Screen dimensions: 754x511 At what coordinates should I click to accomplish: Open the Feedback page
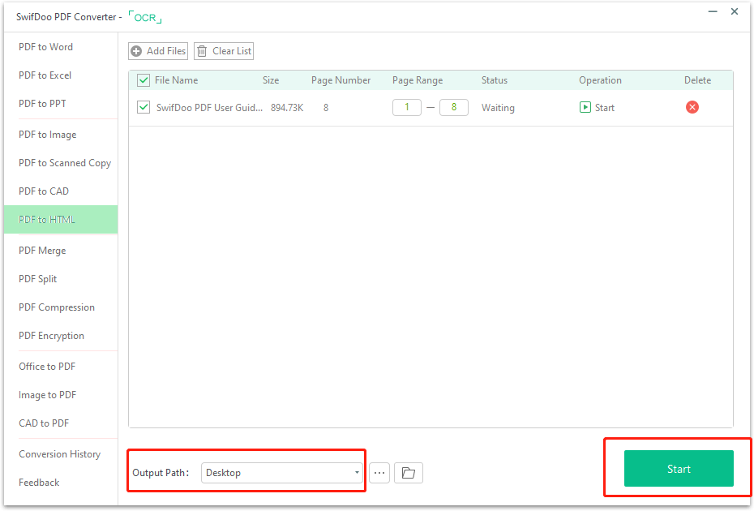38,482
